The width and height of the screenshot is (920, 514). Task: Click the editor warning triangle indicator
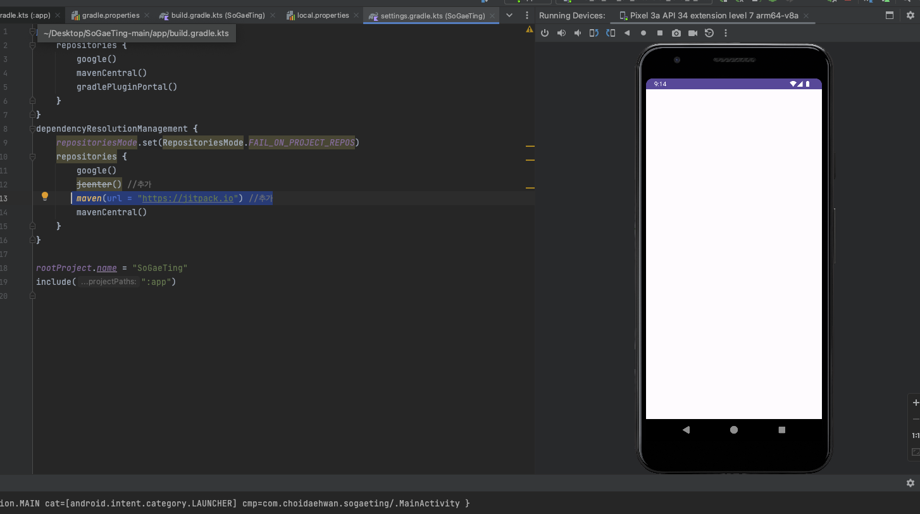(530, 29)
